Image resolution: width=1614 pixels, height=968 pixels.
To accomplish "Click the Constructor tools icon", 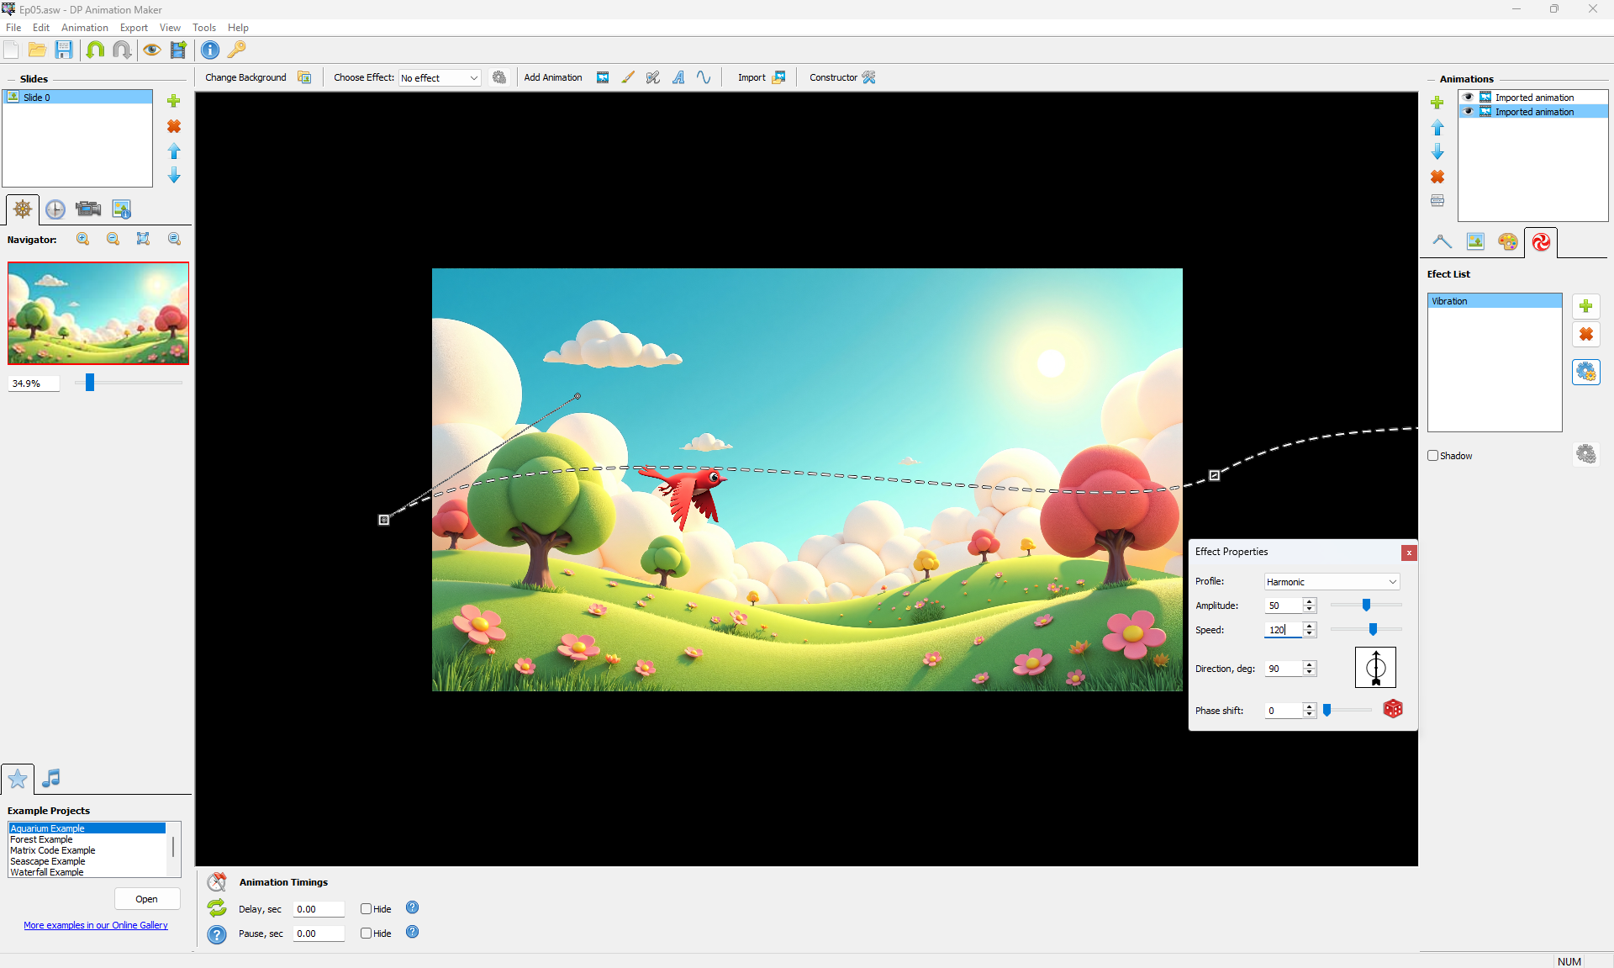I will 868,77.
